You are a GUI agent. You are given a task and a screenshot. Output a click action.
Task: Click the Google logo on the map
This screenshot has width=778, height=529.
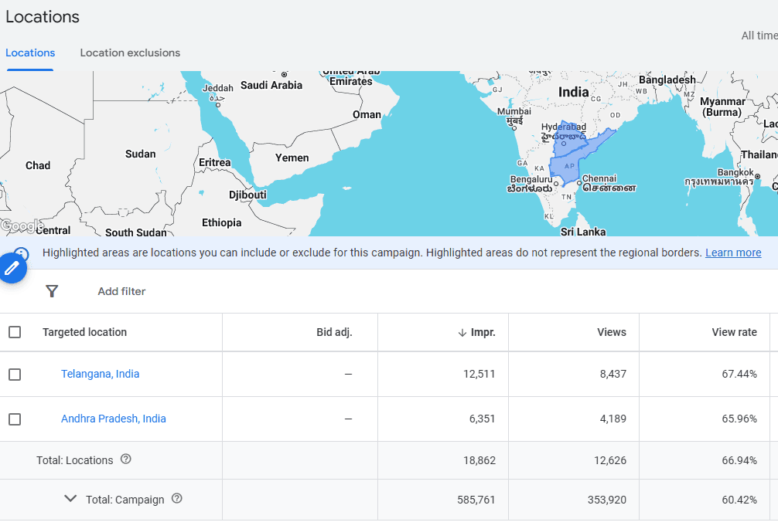(x=23, y=224)
